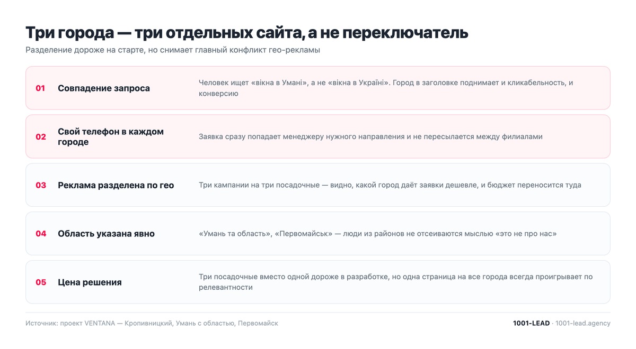Click description starting «Умань та область»
636x349 pixels.
coord(378,234)
